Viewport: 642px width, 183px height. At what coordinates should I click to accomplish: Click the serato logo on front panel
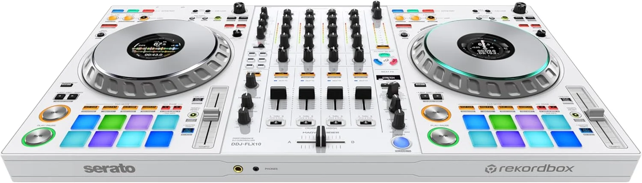(109, 168)
